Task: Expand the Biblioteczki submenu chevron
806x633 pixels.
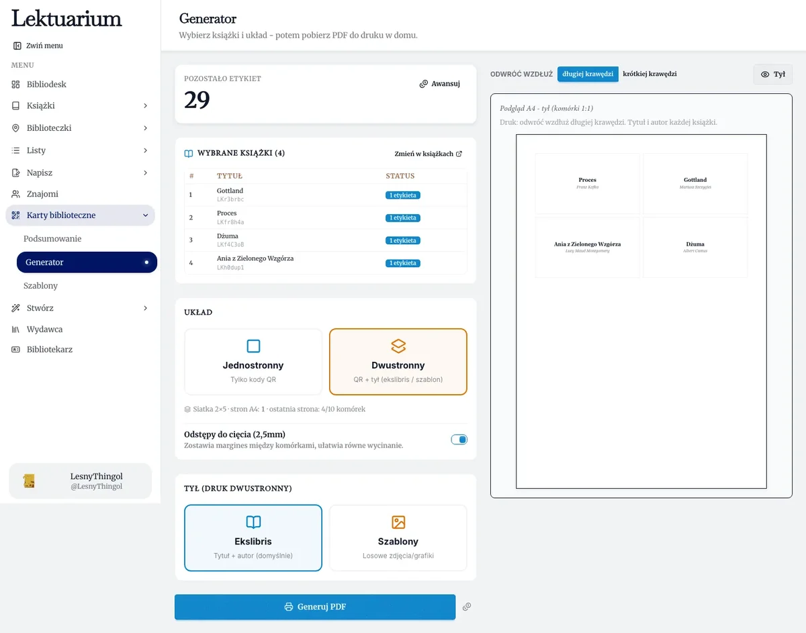Action: tap(146, 128)
